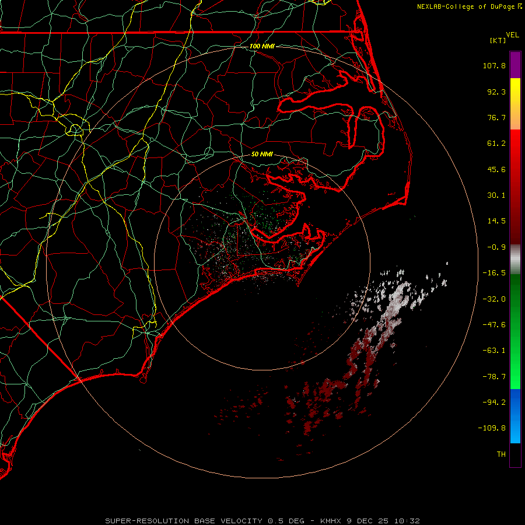Click the 100 NMI range ring label

point(262,46)
